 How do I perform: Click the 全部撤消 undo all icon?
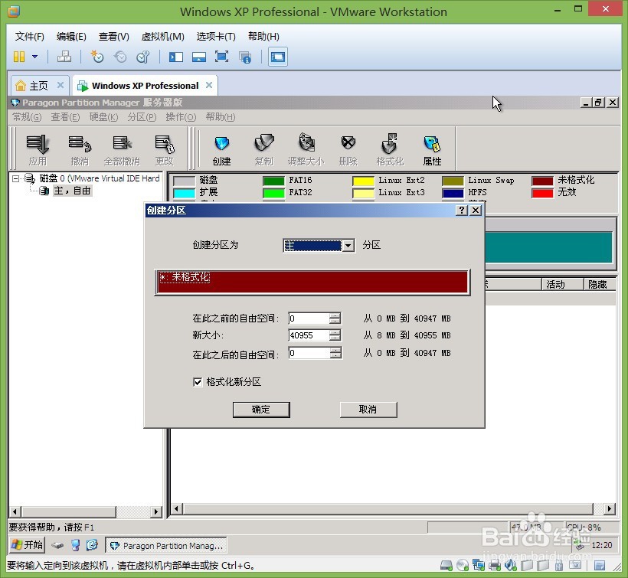122,150
